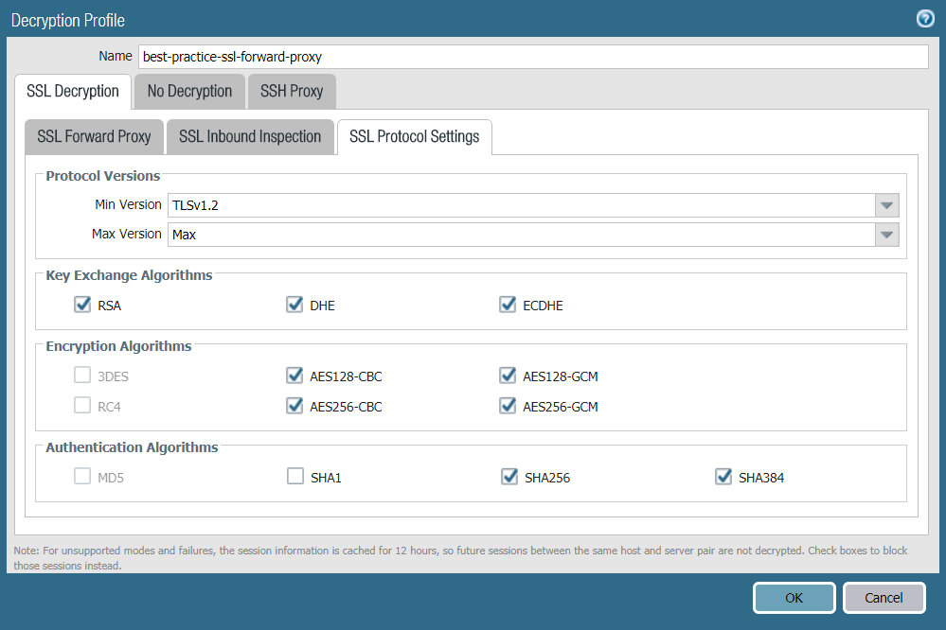The image size is (946, 630).
Task: Uncheck AES128-CBC encryption algorithm
Action: click(295, 376)
